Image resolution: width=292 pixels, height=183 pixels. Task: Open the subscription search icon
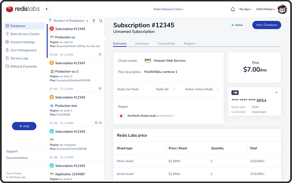(x=101, y=21)
